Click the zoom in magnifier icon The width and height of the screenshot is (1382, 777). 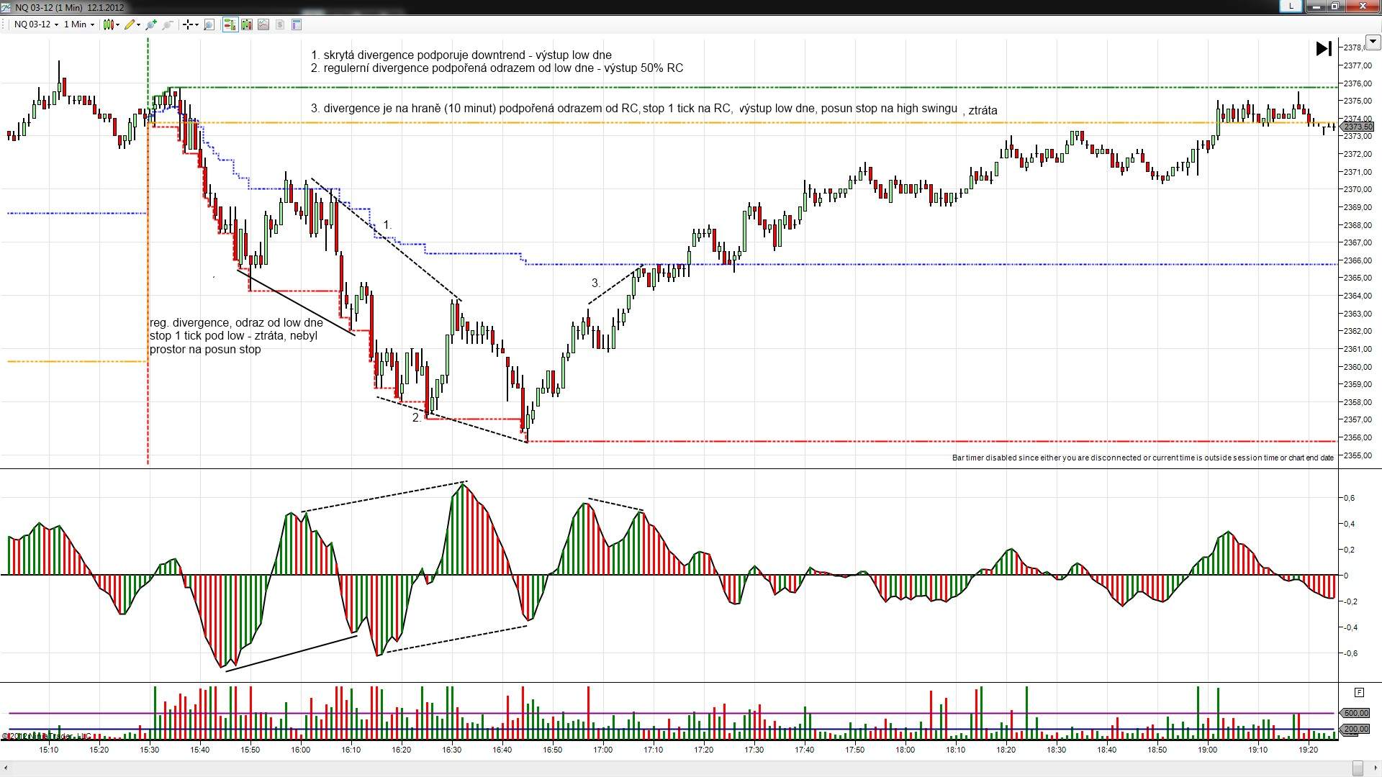pyautogui.click(x=151, y=24)
